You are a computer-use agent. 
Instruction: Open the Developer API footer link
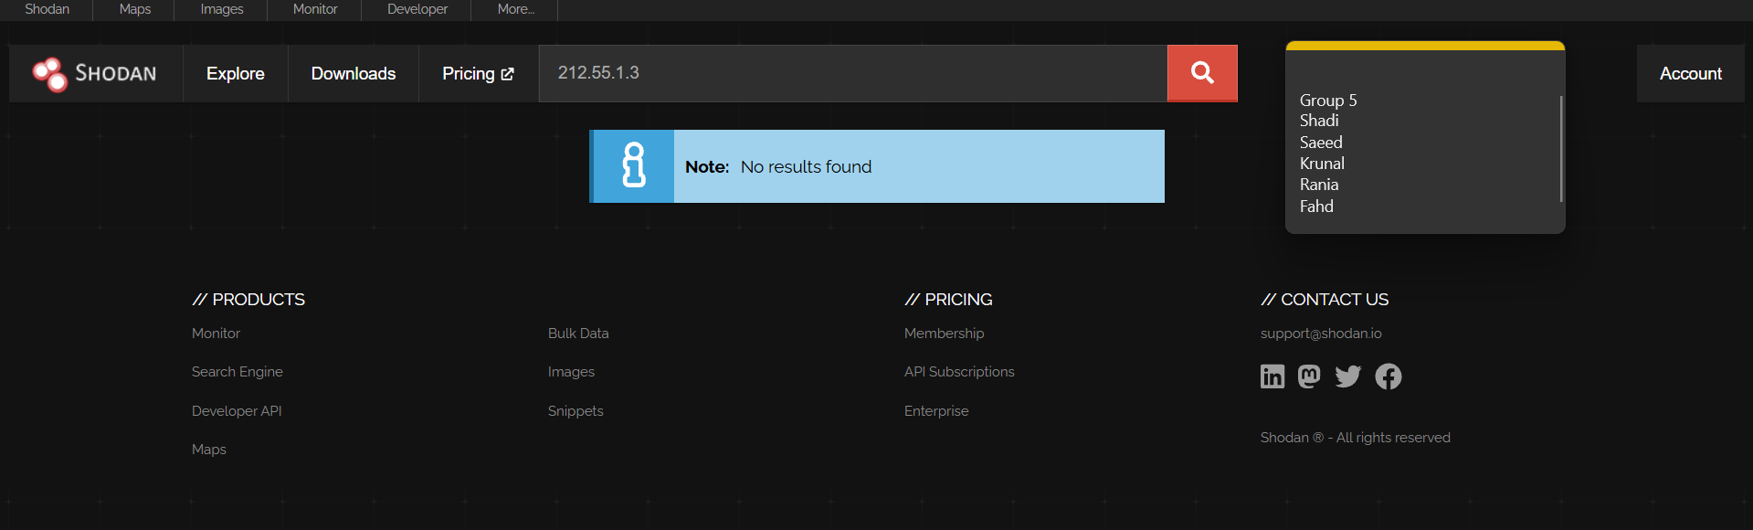click(237, 411)
